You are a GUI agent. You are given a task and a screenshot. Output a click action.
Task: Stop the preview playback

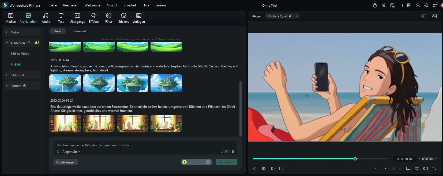(x=281, y=169)
